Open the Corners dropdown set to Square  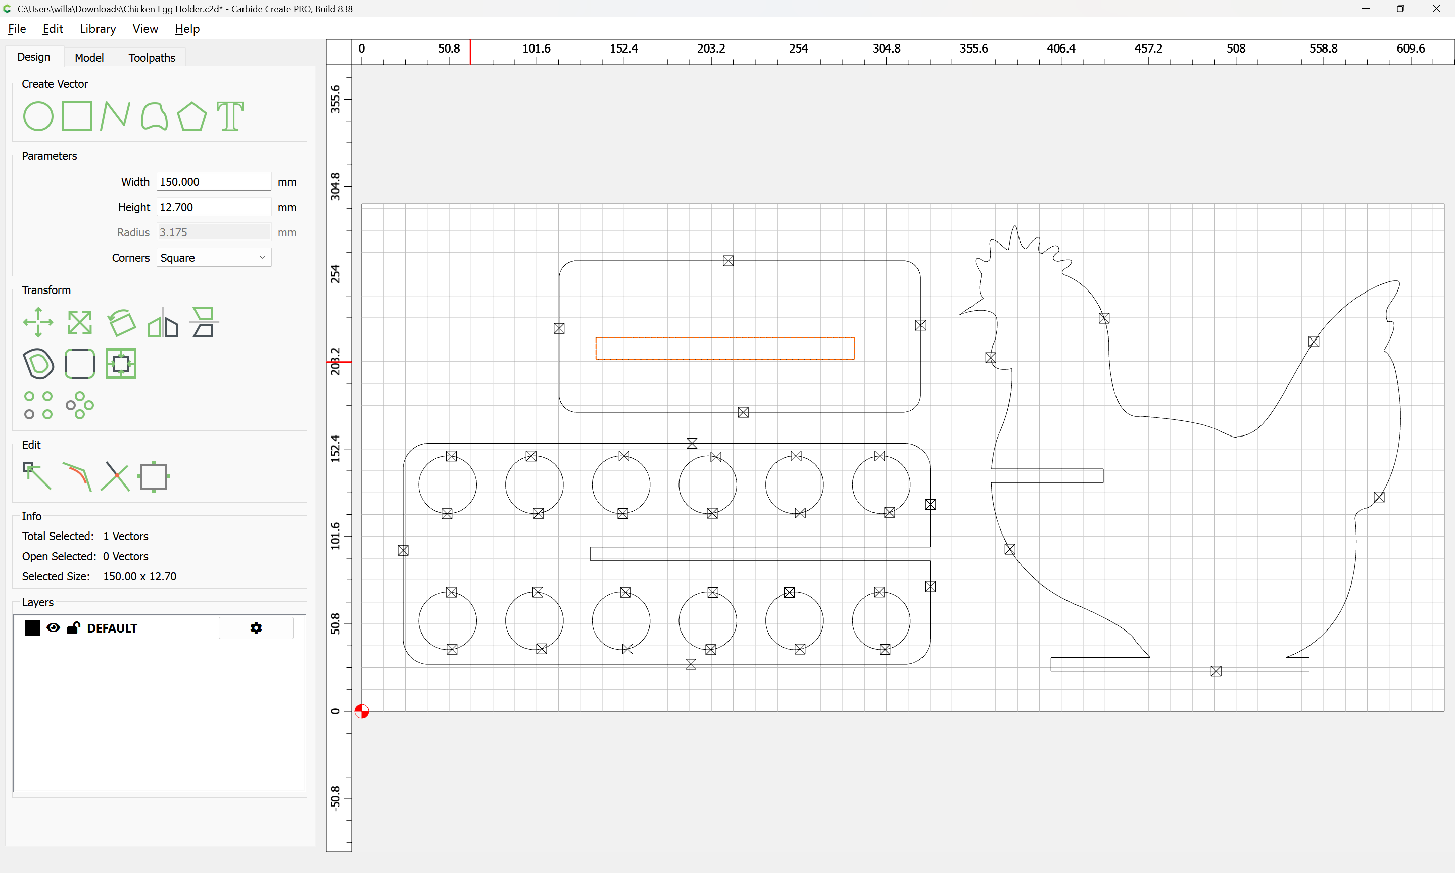click(x=214, y=258)
